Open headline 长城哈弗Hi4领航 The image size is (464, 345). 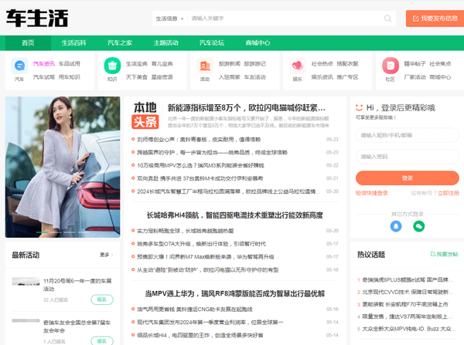tap(234, 215)
